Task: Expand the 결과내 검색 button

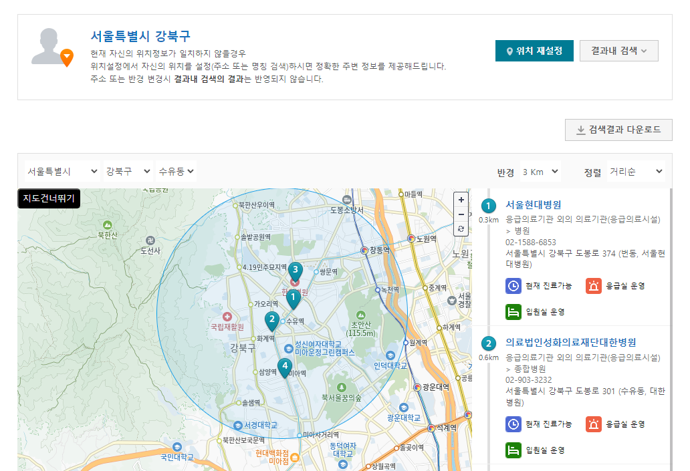Action: pyautogui.click(x=618, y=51)
